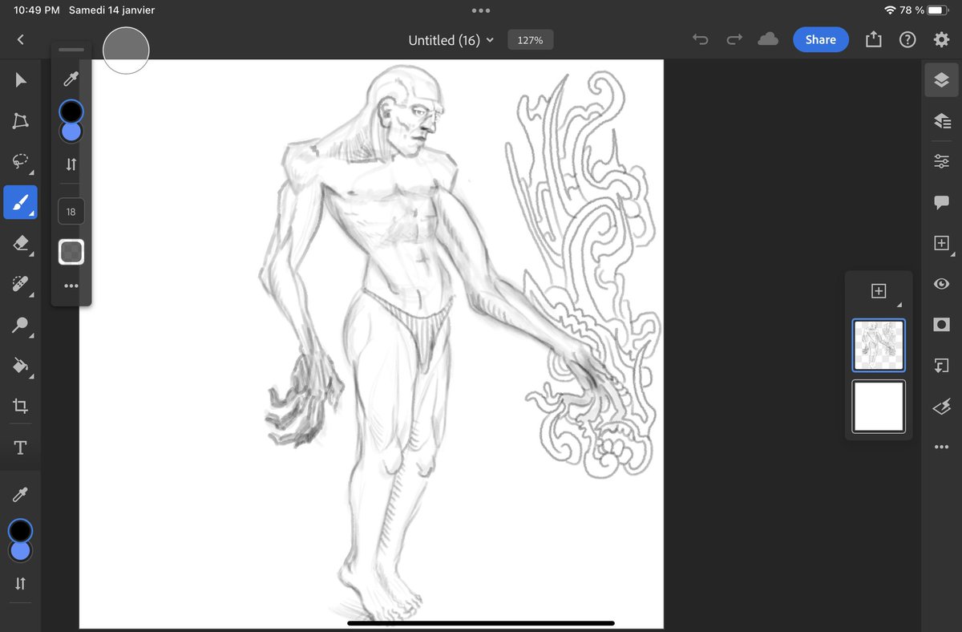Open the blue background color in main toolbar
This screenshot has width=962, height=632.
pyautogui.click(x=21, y=552)
